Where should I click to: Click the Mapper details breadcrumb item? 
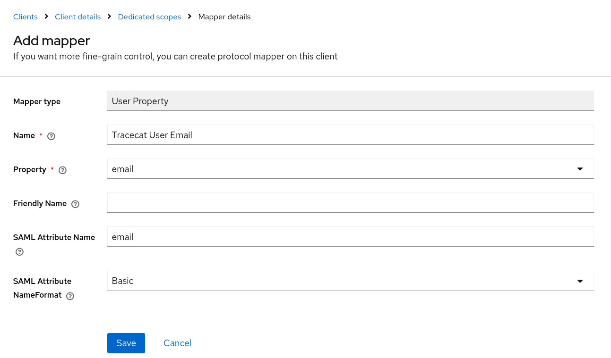click(x=224, y=17)
